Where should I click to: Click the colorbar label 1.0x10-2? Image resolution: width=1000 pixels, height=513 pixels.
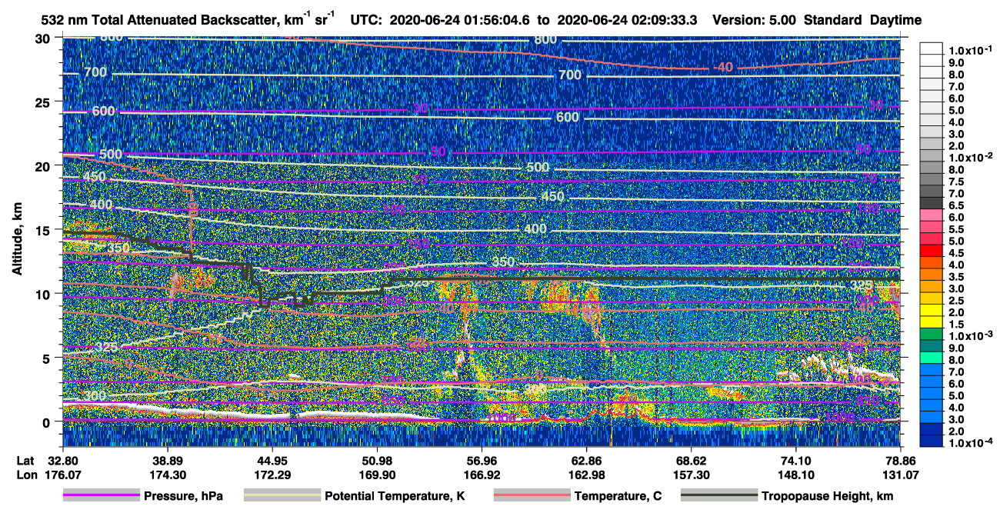971,157
